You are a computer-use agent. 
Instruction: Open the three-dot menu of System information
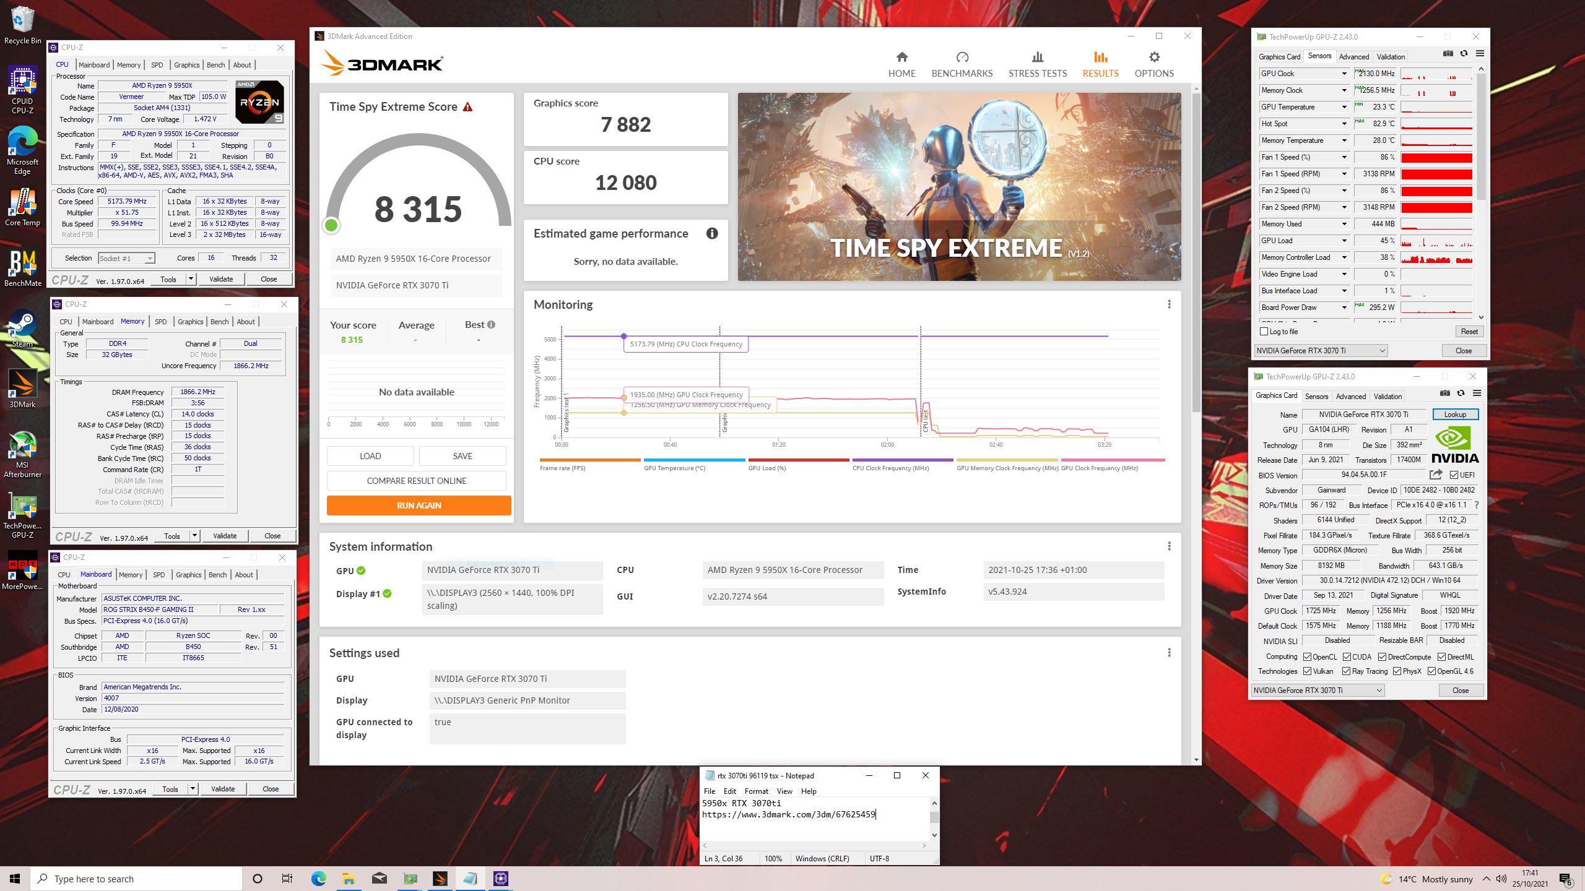[x=1169, y=546]
